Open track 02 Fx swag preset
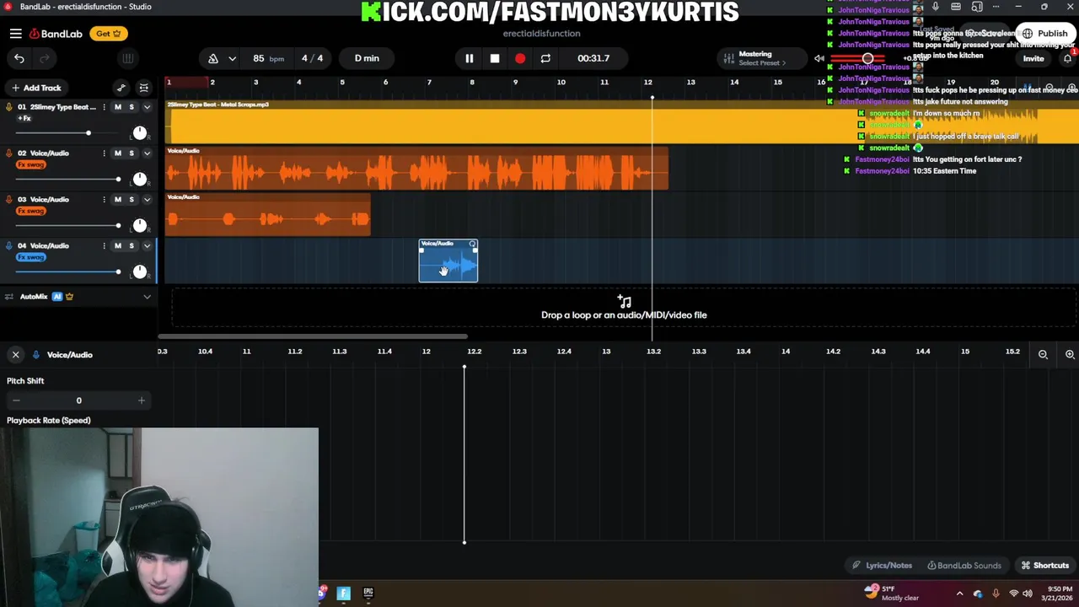Viewport: 1079px width, 607px height. click(x=31, y=164)
